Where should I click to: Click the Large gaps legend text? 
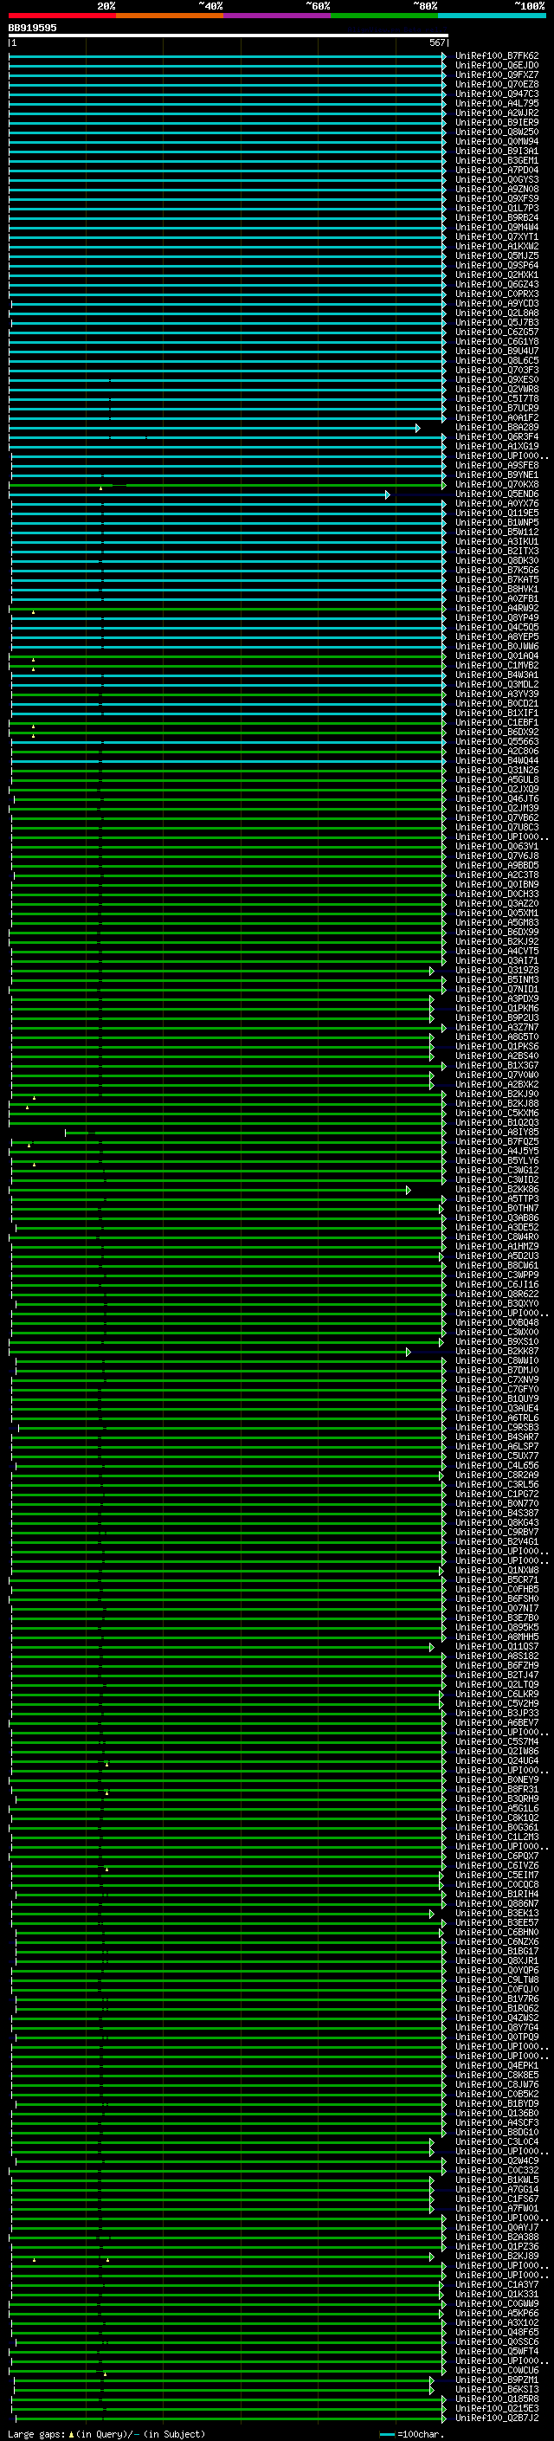coord(106,2433)
